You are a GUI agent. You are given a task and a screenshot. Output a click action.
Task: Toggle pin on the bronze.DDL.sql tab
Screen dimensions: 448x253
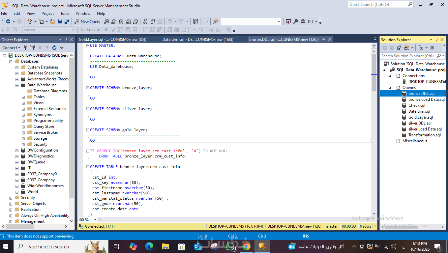coord(323,40)
